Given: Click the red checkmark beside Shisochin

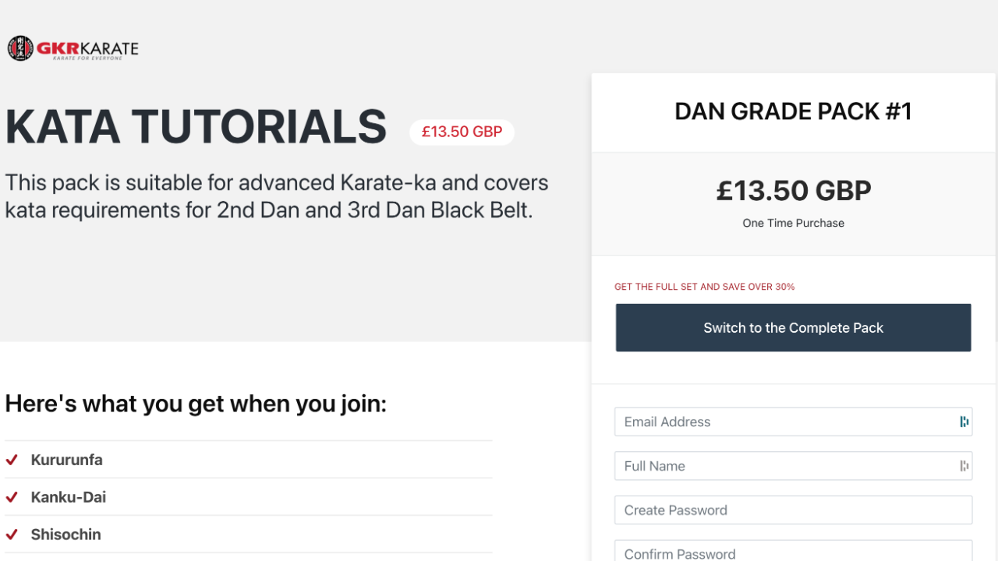Looking at the screenshot, I should [x=12, y=535].
